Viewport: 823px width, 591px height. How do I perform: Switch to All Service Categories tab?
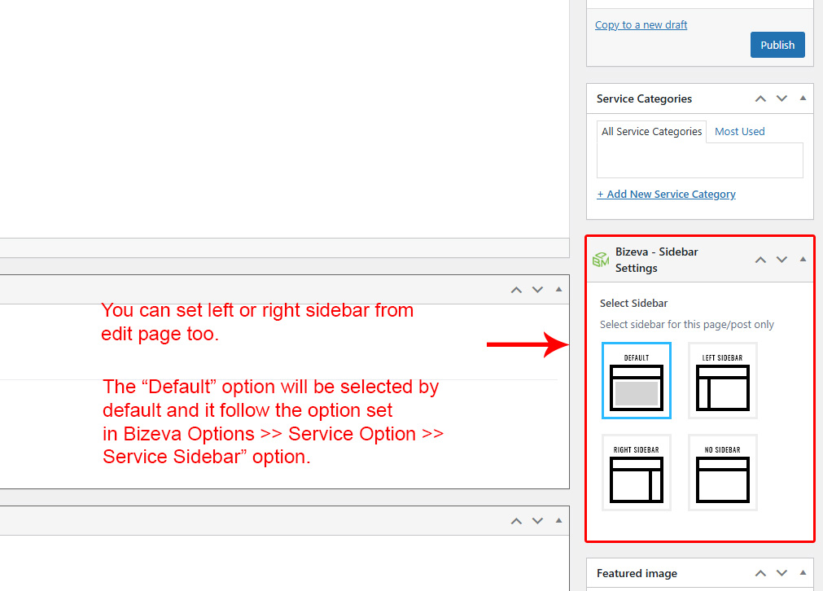pos(651,131)
